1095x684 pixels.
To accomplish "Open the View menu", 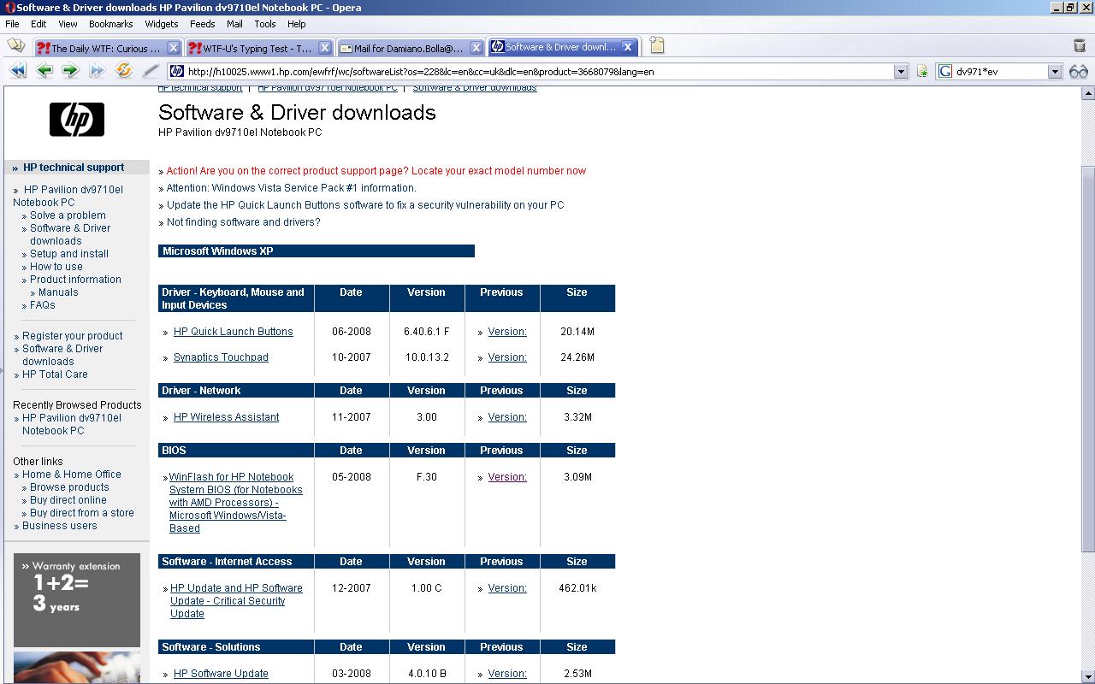I will 68,24.
